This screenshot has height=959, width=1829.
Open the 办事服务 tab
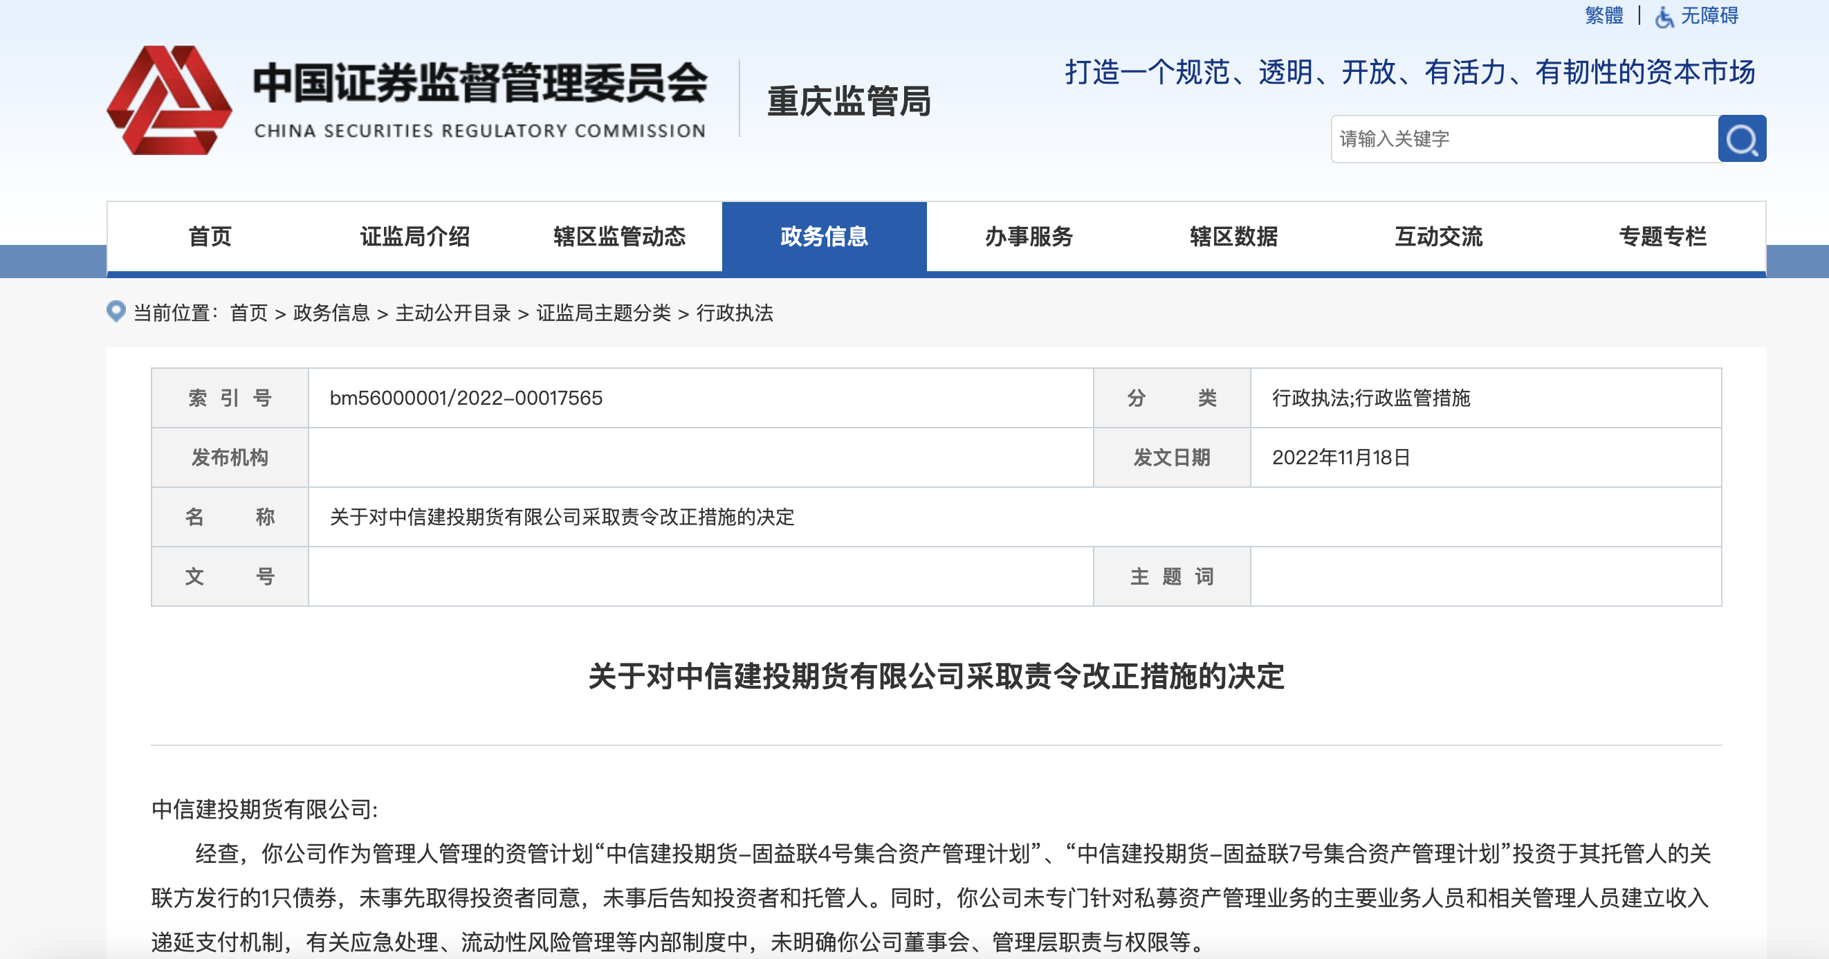click(x=1029, y=237)
